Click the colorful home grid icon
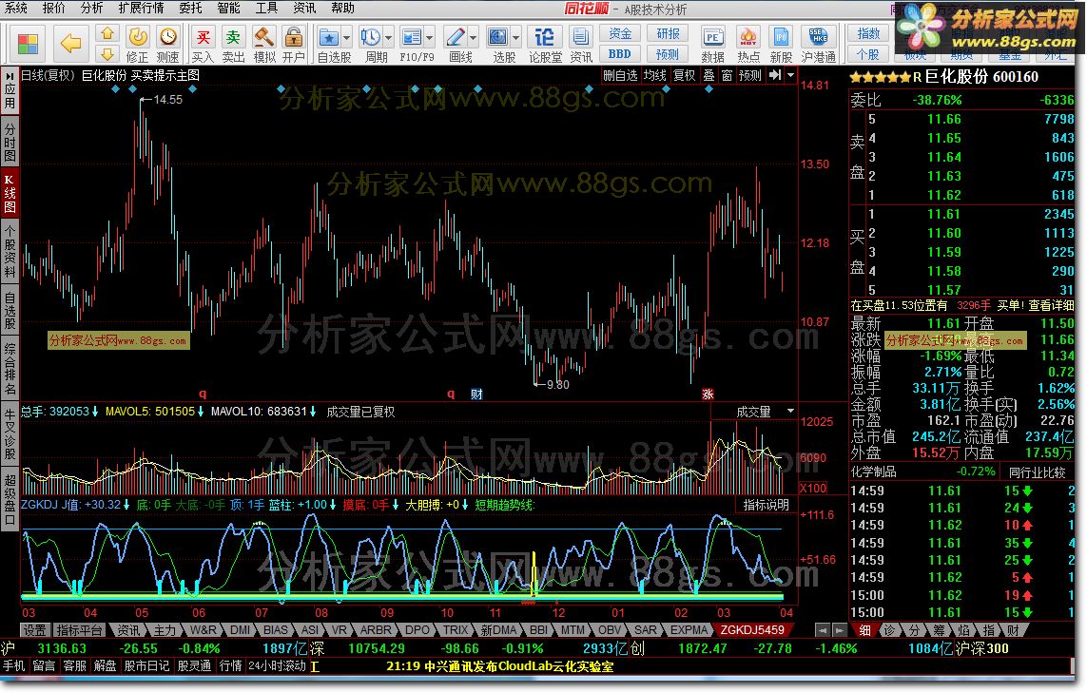1087x693 pixels. tap(28, 44)
